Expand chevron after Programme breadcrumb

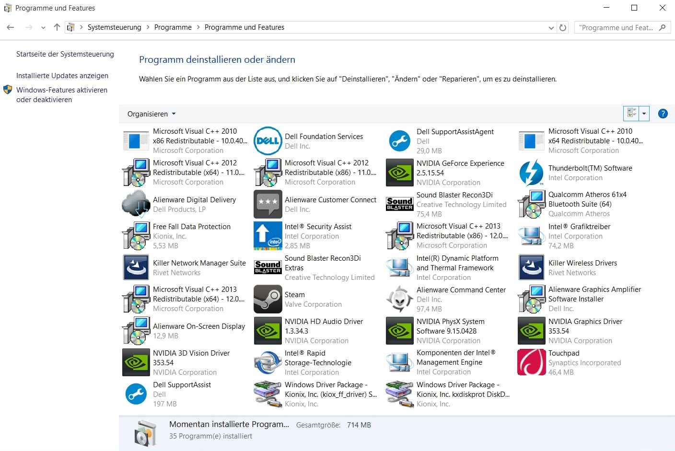click(x=198, y=27)
